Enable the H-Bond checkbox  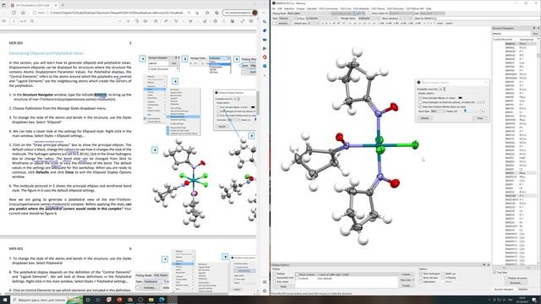click(x=297, y=279)
